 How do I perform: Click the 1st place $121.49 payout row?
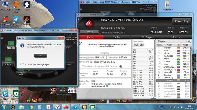pyautogui.click(x=143, y=50)
